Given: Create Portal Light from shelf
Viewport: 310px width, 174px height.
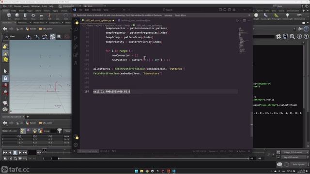Looking at the screenshot, I should (x=277, y=16).
